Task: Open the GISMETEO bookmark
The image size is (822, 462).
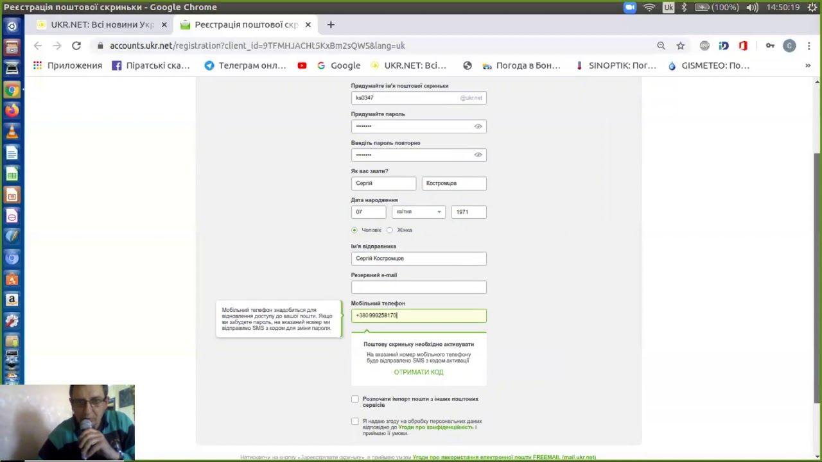Action: (708, 65)
